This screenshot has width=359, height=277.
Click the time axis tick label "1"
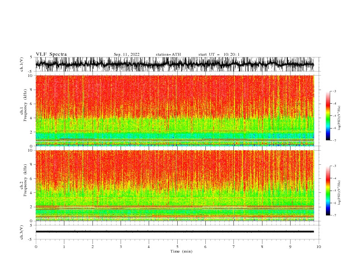64,247
